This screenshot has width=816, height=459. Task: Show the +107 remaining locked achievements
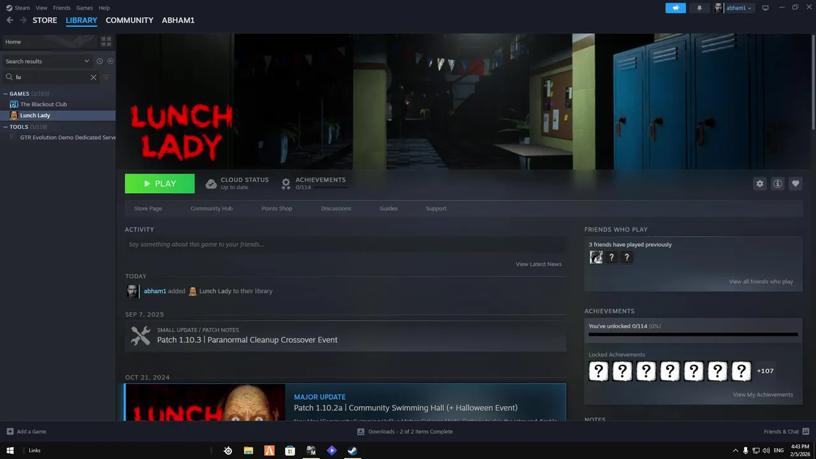click(765, 371)
